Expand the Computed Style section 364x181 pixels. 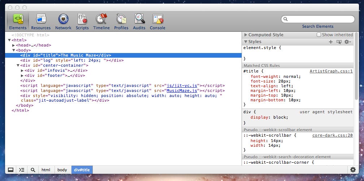(x=246, y=35)
